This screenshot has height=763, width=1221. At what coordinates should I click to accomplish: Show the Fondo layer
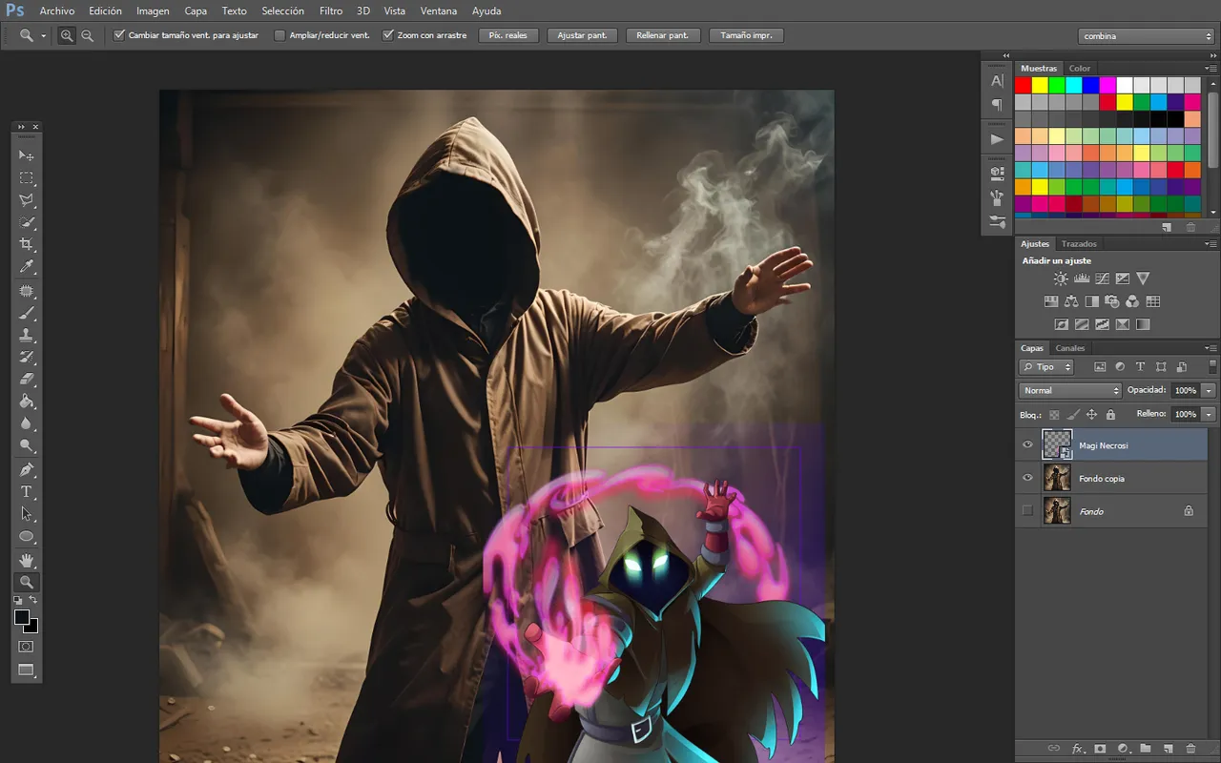click(x=1027, y=511)
